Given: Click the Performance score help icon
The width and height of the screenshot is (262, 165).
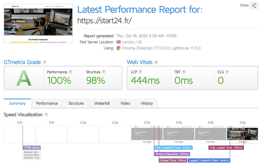Looking at the screenshot, I should tap(71, 72).
